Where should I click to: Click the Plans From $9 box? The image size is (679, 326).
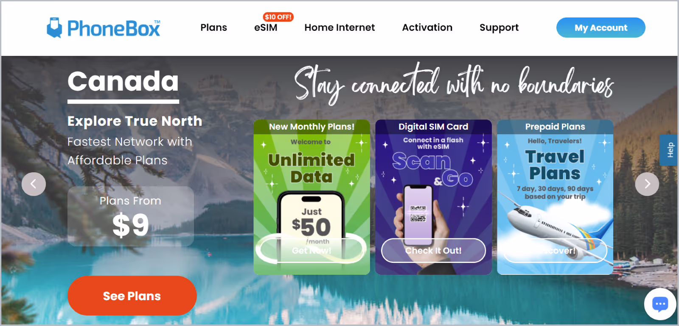(131, 216)
